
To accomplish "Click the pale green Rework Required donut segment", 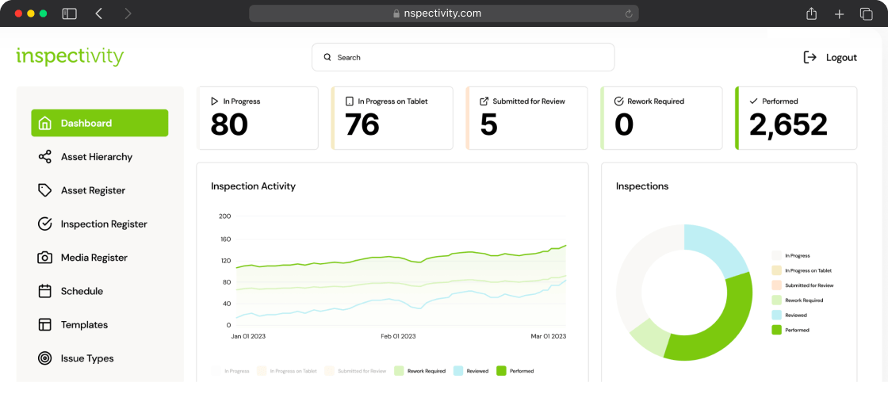I will [x=652, y=335].
